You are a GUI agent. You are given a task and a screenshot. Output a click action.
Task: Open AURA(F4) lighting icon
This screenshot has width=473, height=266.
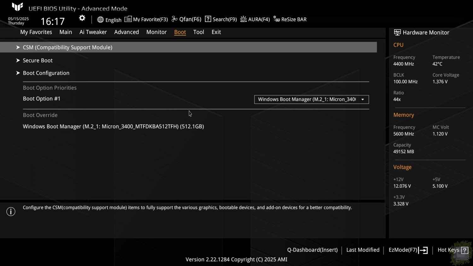243,19
